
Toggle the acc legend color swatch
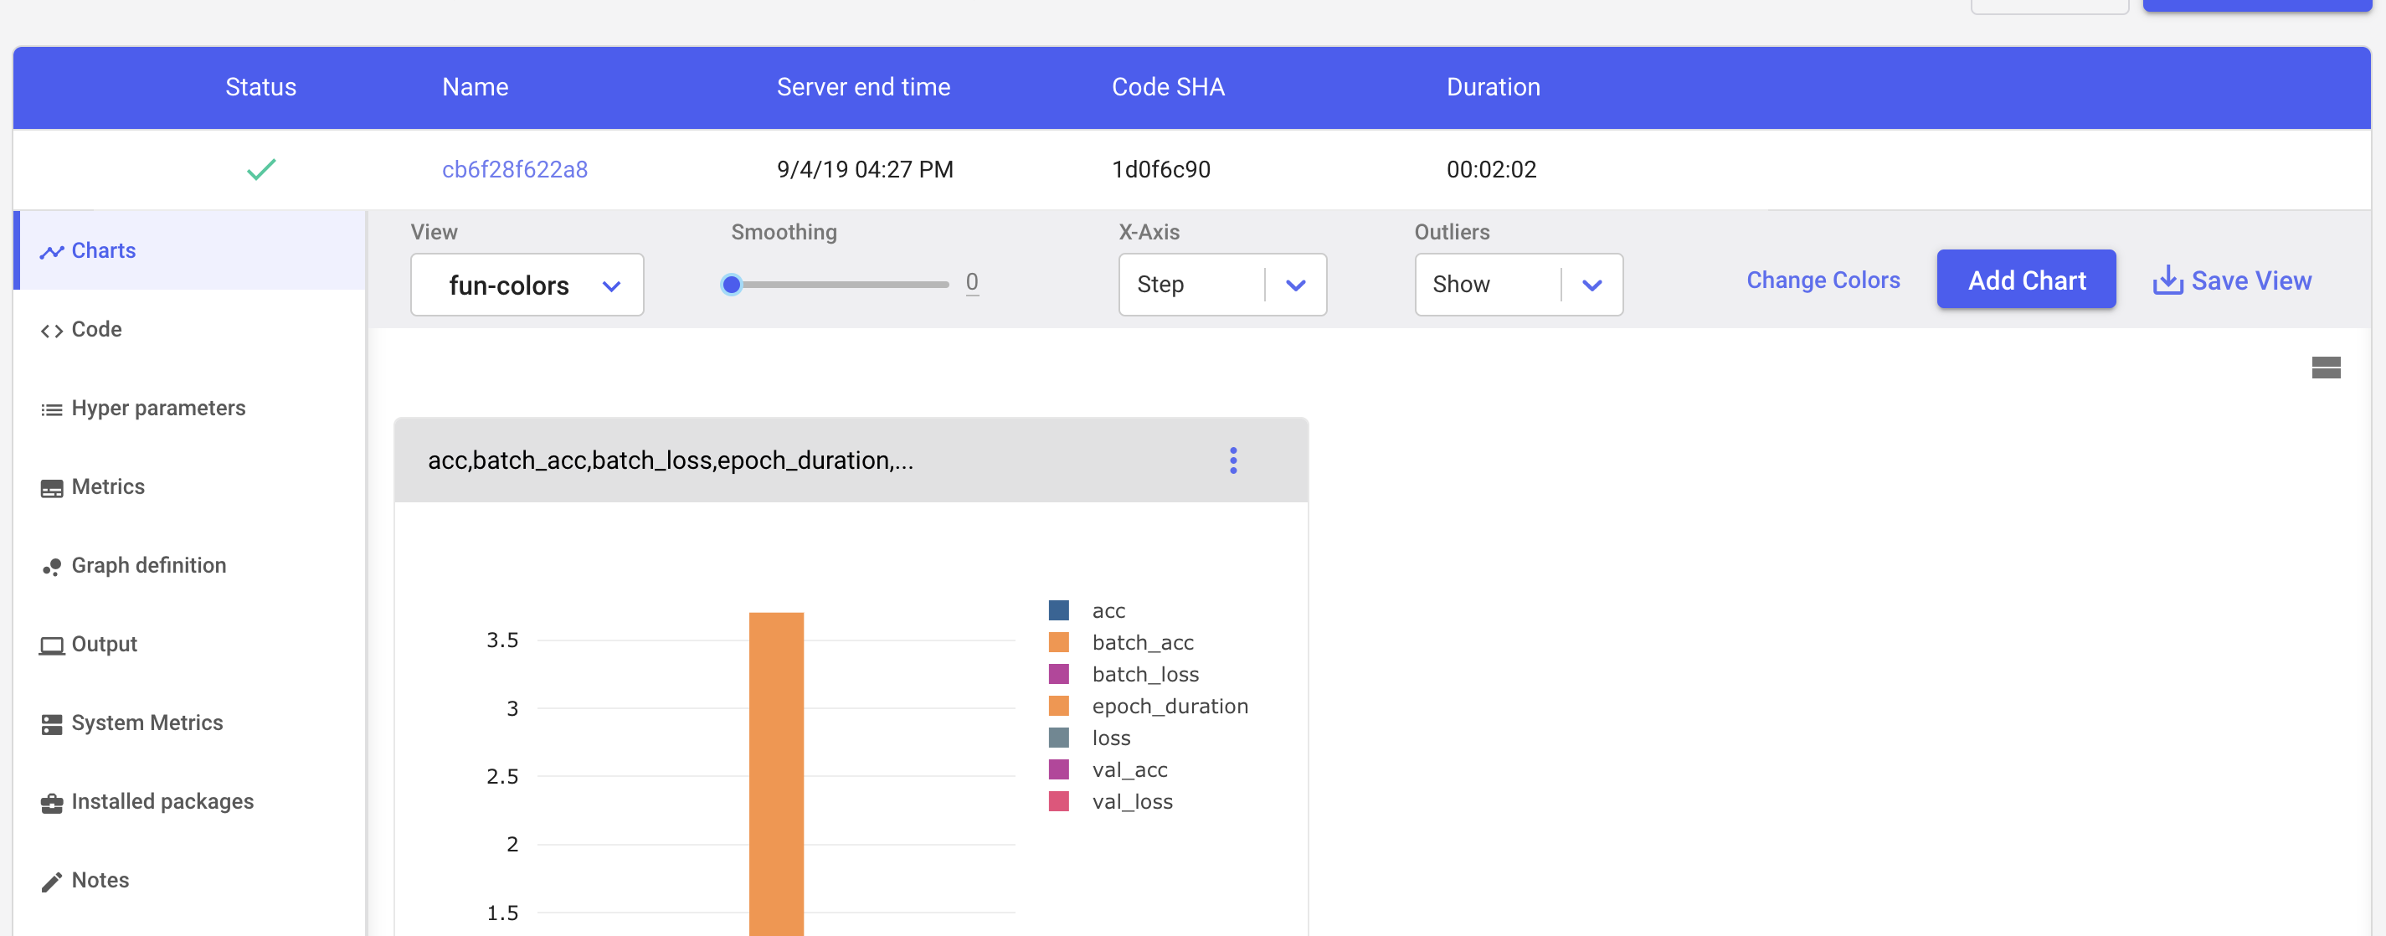click(x=1059, y=610)
